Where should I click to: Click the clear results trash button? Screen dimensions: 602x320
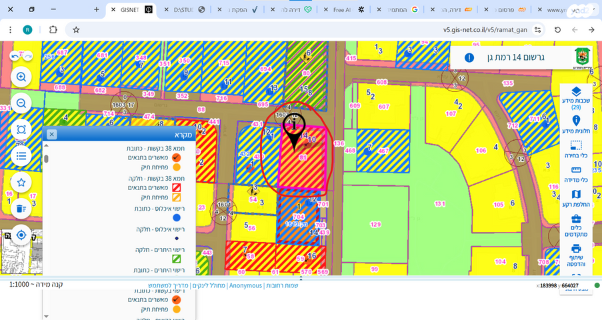21,208
